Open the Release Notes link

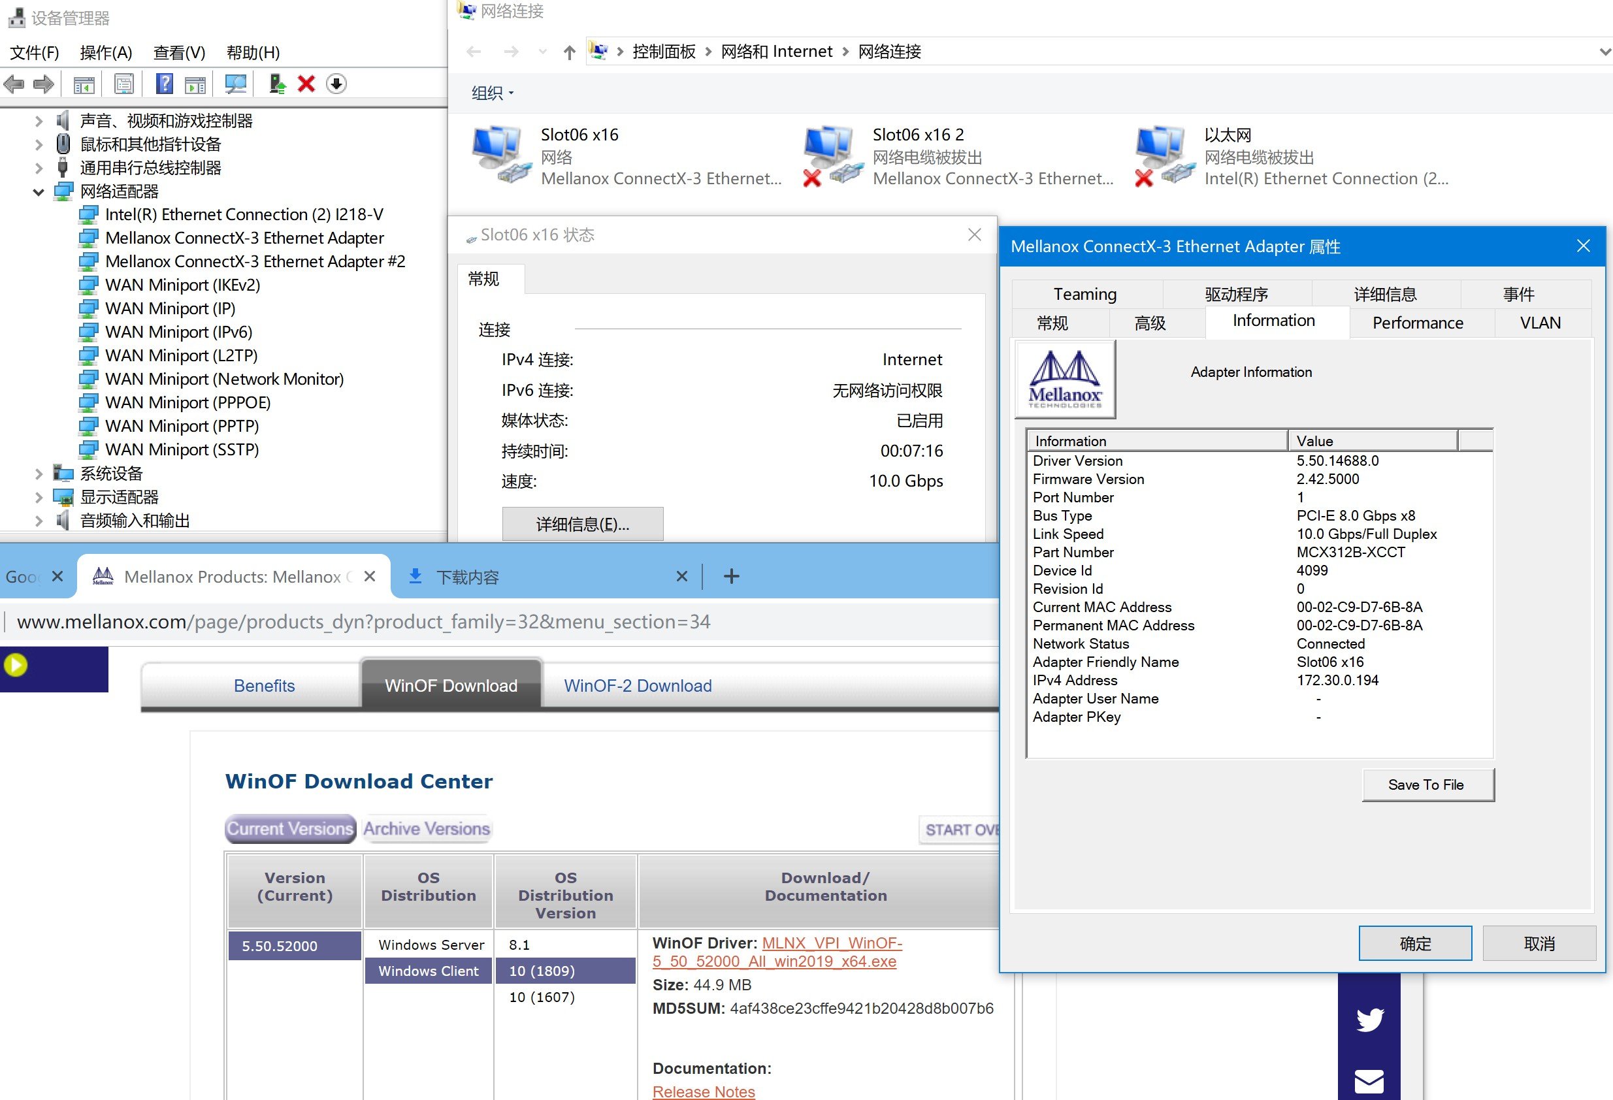703,1091
